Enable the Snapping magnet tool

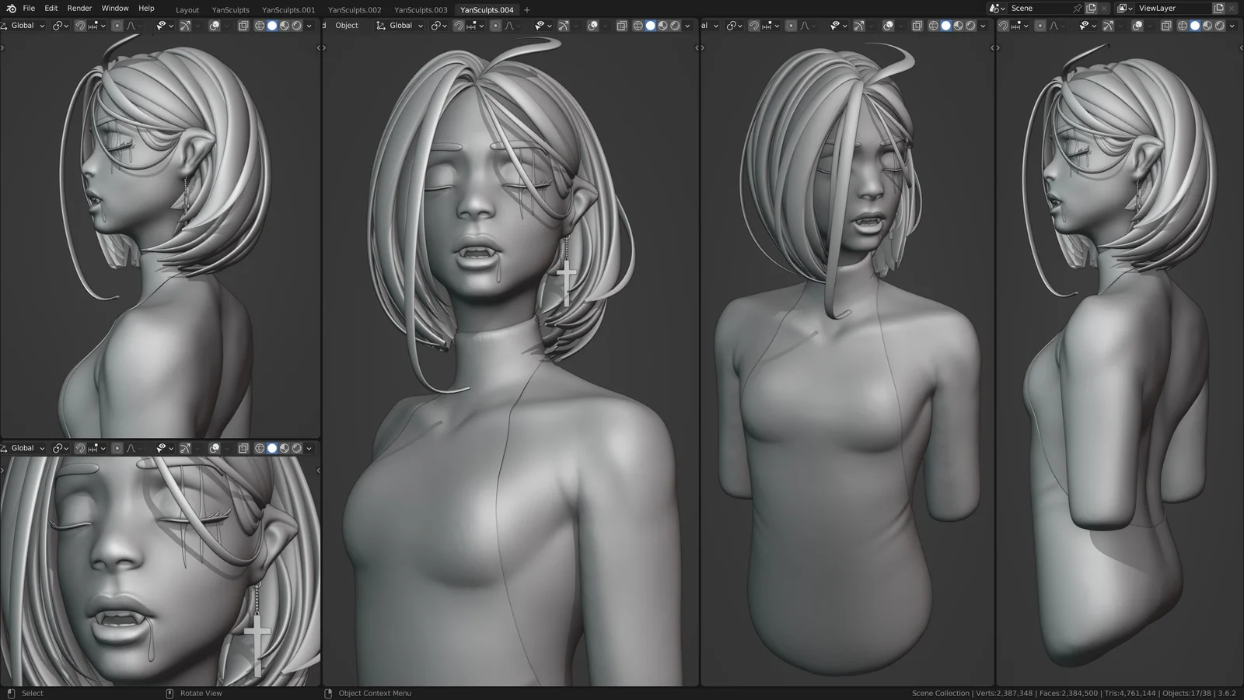81,26
